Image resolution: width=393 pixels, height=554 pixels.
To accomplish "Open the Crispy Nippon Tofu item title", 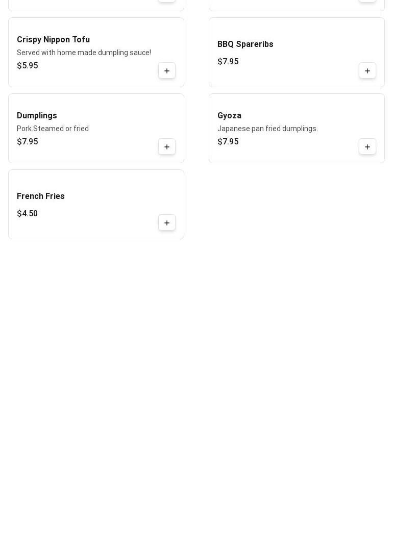I will tap(53, 40).
